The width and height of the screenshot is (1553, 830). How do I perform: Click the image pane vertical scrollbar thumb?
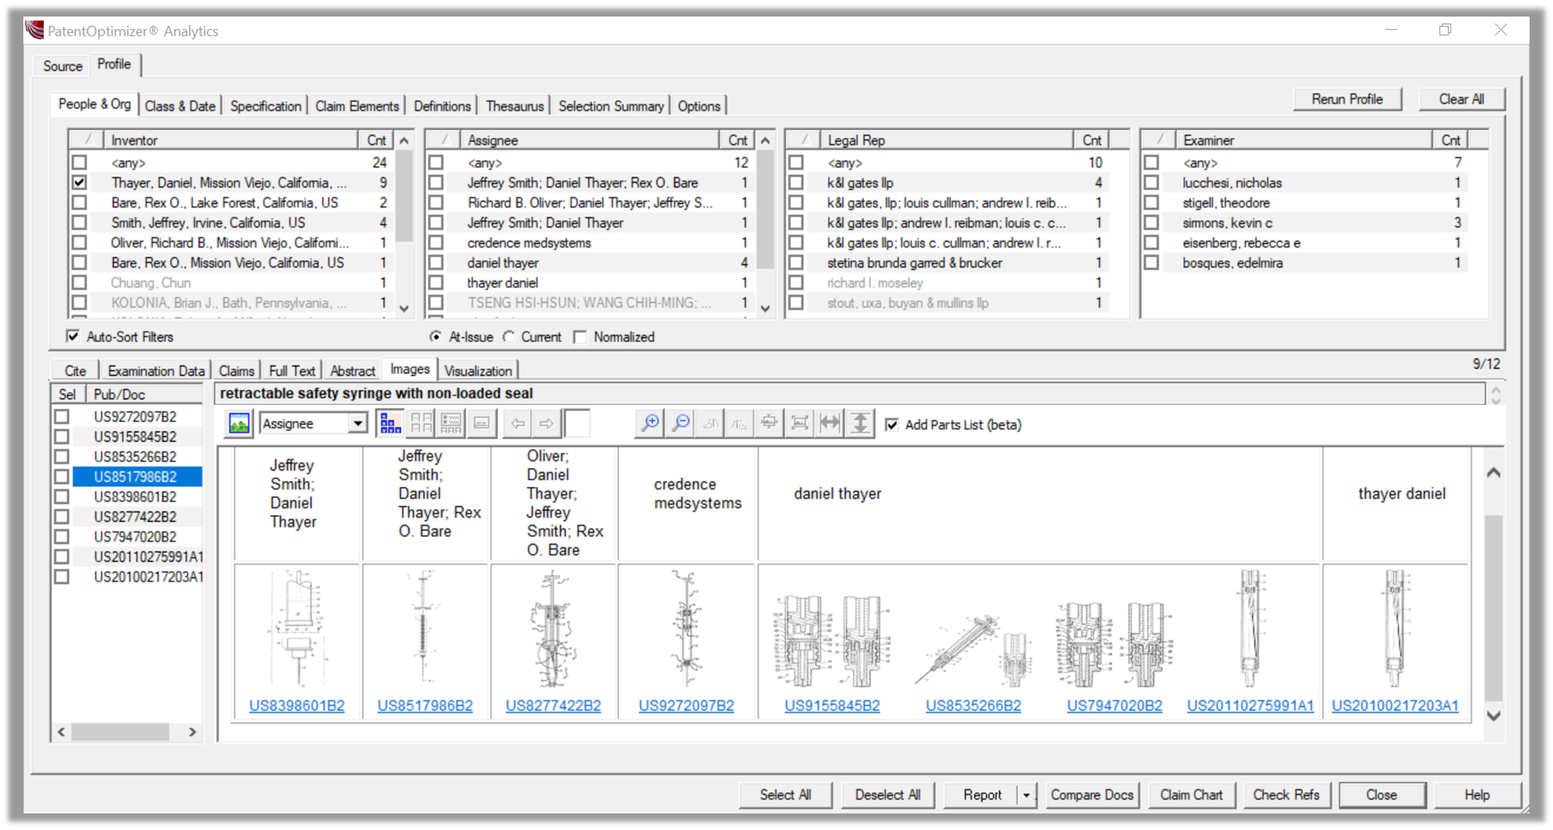(1494, 607)
